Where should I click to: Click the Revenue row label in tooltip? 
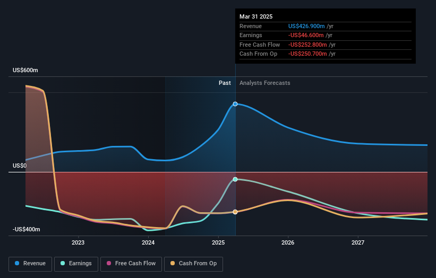tap(251, 26)
